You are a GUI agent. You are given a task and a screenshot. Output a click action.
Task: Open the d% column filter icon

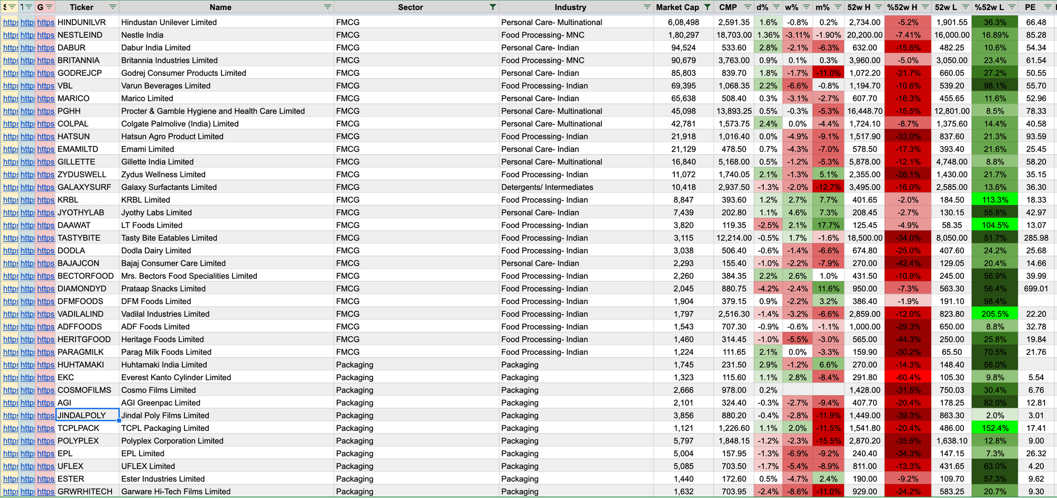tap(776, 7)
